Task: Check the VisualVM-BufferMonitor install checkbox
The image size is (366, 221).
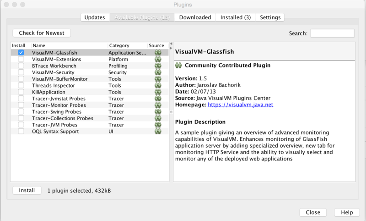Action: 21,79
